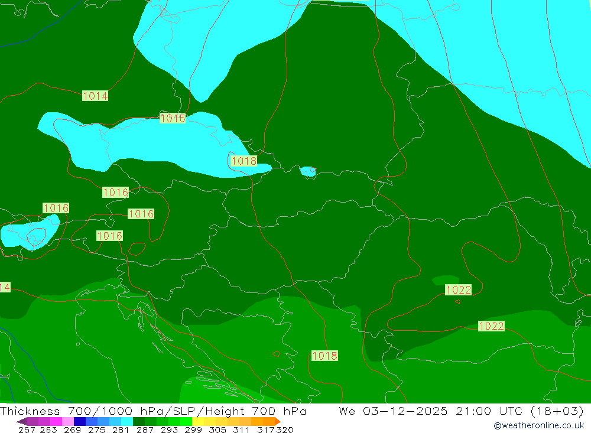Image resolution: width=591 pixels, height=433 pixels.
Task: Select the darkest green legend swatch above 287
Action: [139, 421]
